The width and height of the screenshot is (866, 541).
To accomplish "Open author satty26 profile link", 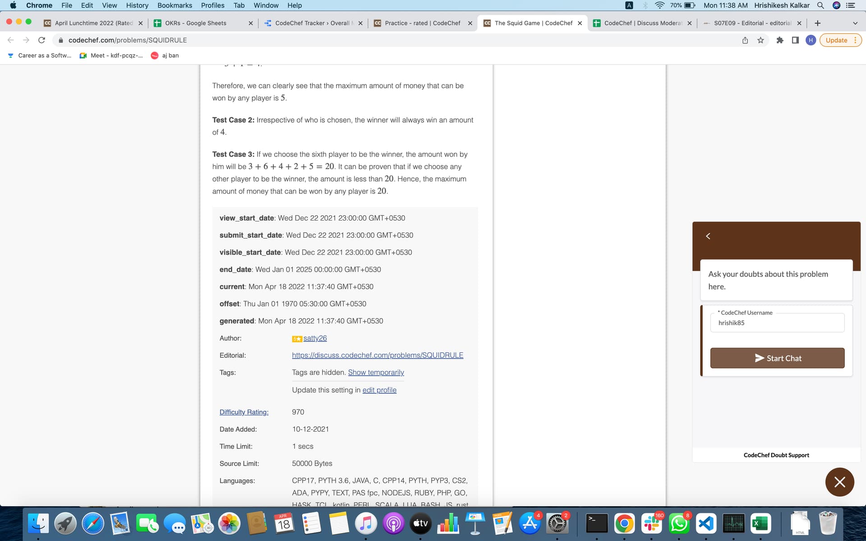I will [315, 338].
